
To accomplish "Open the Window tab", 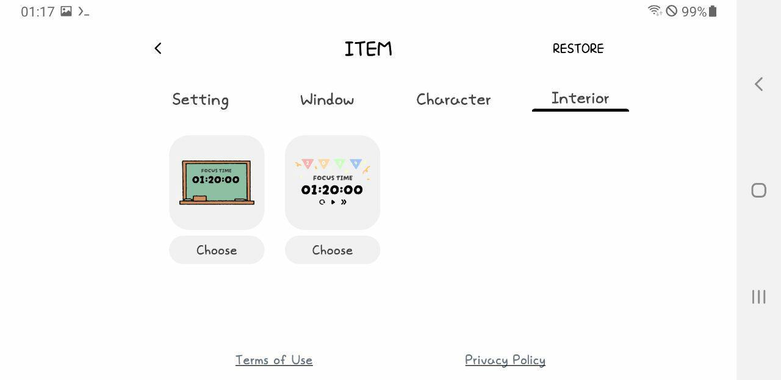I will coord(327,99).
